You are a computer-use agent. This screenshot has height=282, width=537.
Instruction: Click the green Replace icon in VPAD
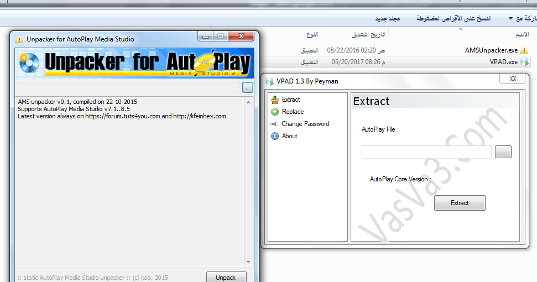tap(275, 112)
